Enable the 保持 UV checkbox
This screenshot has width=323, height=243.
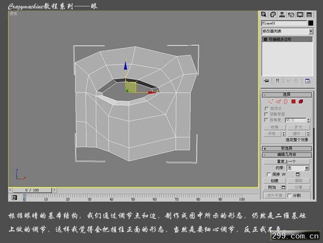click(268, 174)
